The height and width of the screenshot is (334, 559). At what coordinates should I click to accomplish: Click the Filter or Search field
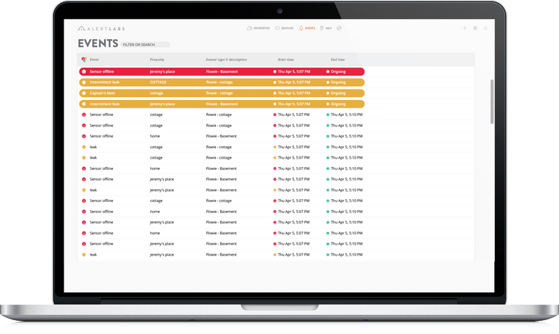[145, 45]
